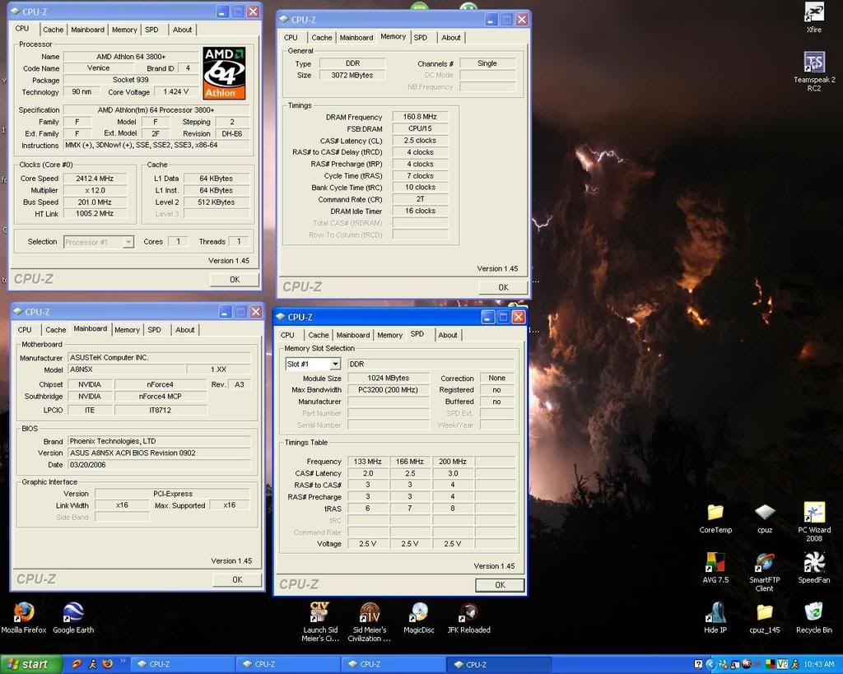This screenshot has height=674, width=843.
Task: Select the FSB:DRAM value CPU/15
Action: [420, 128]
